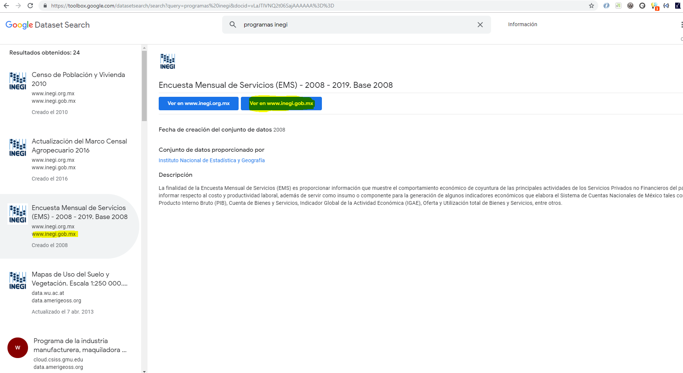
Task: Click 'Creado el 2008' under EMS result
Action: click(50, 245)
